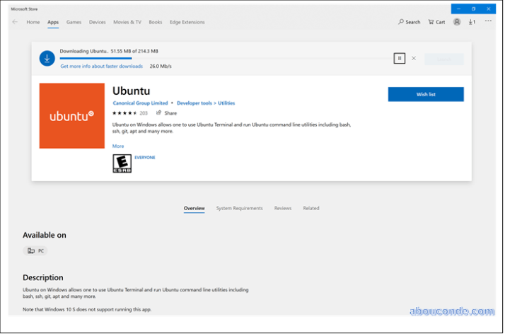Open the three-dot more options menu
505x334 pixels.
[488, 22]
